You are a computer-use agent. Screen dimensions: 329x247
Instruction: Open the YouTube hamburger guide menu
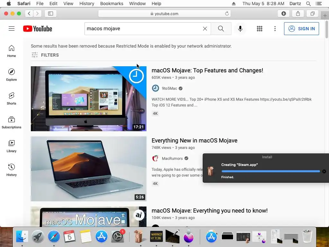(12, 29)
